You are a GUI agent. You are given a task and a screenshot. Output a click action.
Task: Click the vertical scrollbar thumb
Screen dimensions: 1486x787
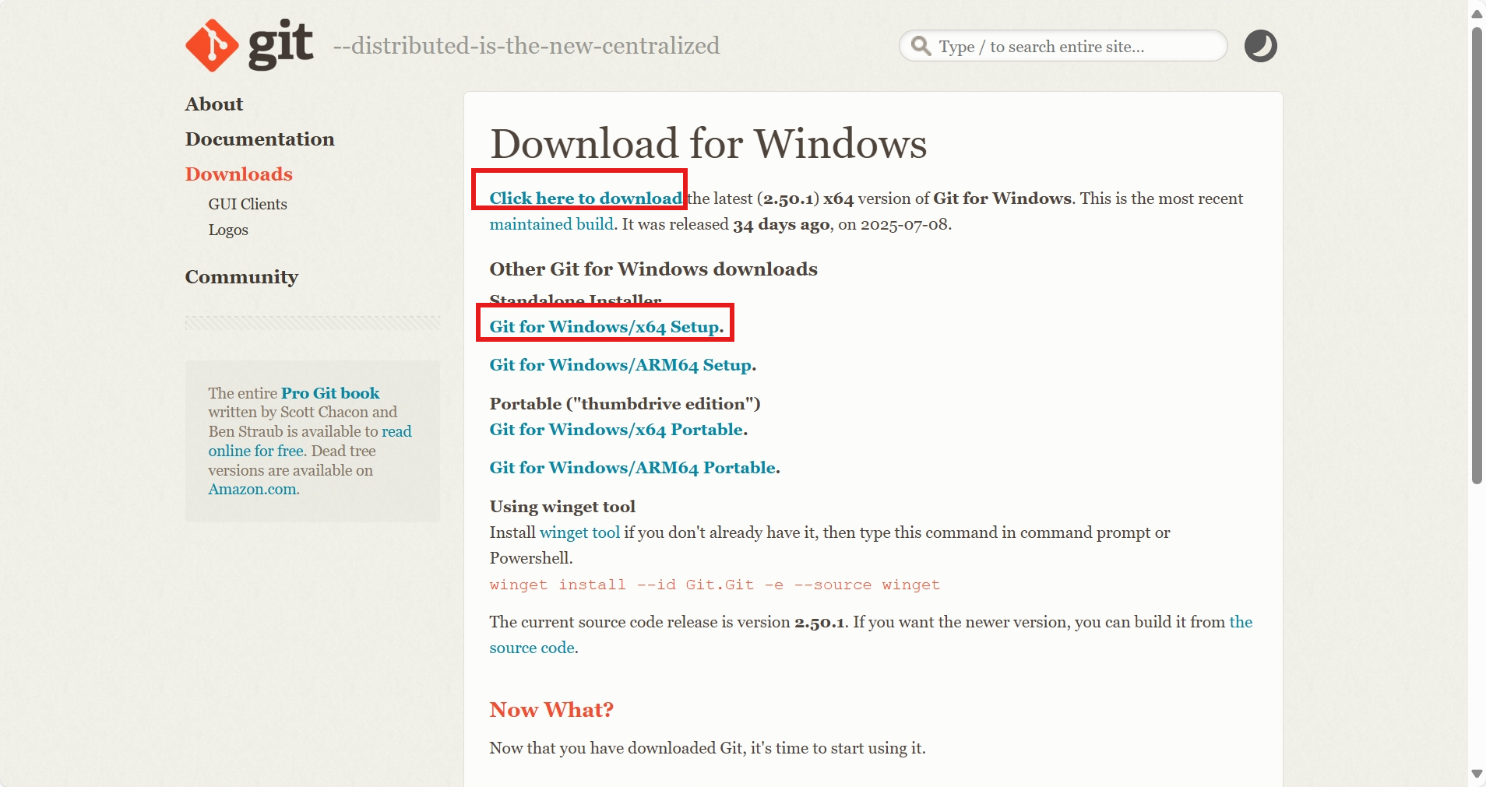pos(1477,256)
